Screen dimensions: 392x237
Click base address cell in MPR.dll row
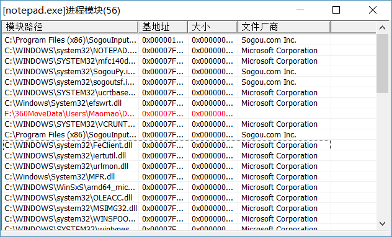coord(163,176)
